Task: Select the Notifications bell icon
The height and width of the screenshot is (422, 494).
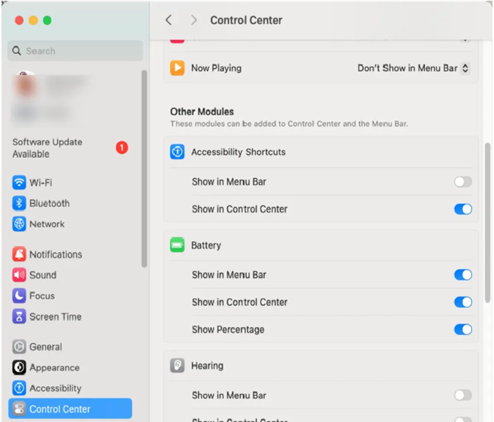Action: [x=19, y=254]
